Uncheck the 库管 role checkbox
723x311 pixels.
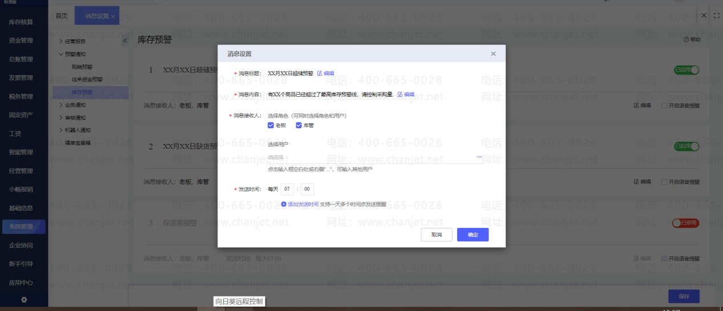pos(298,125)
